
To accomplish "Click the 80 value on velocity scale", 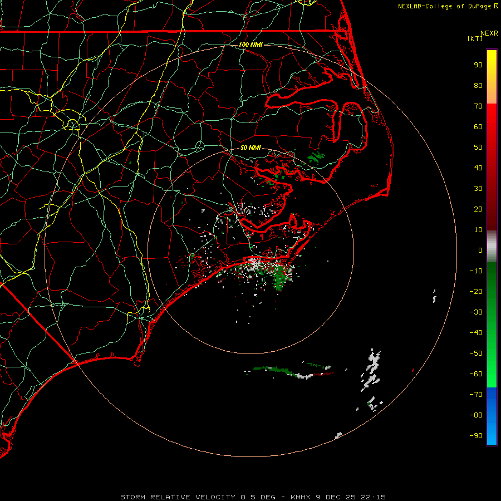I will 478,86.
